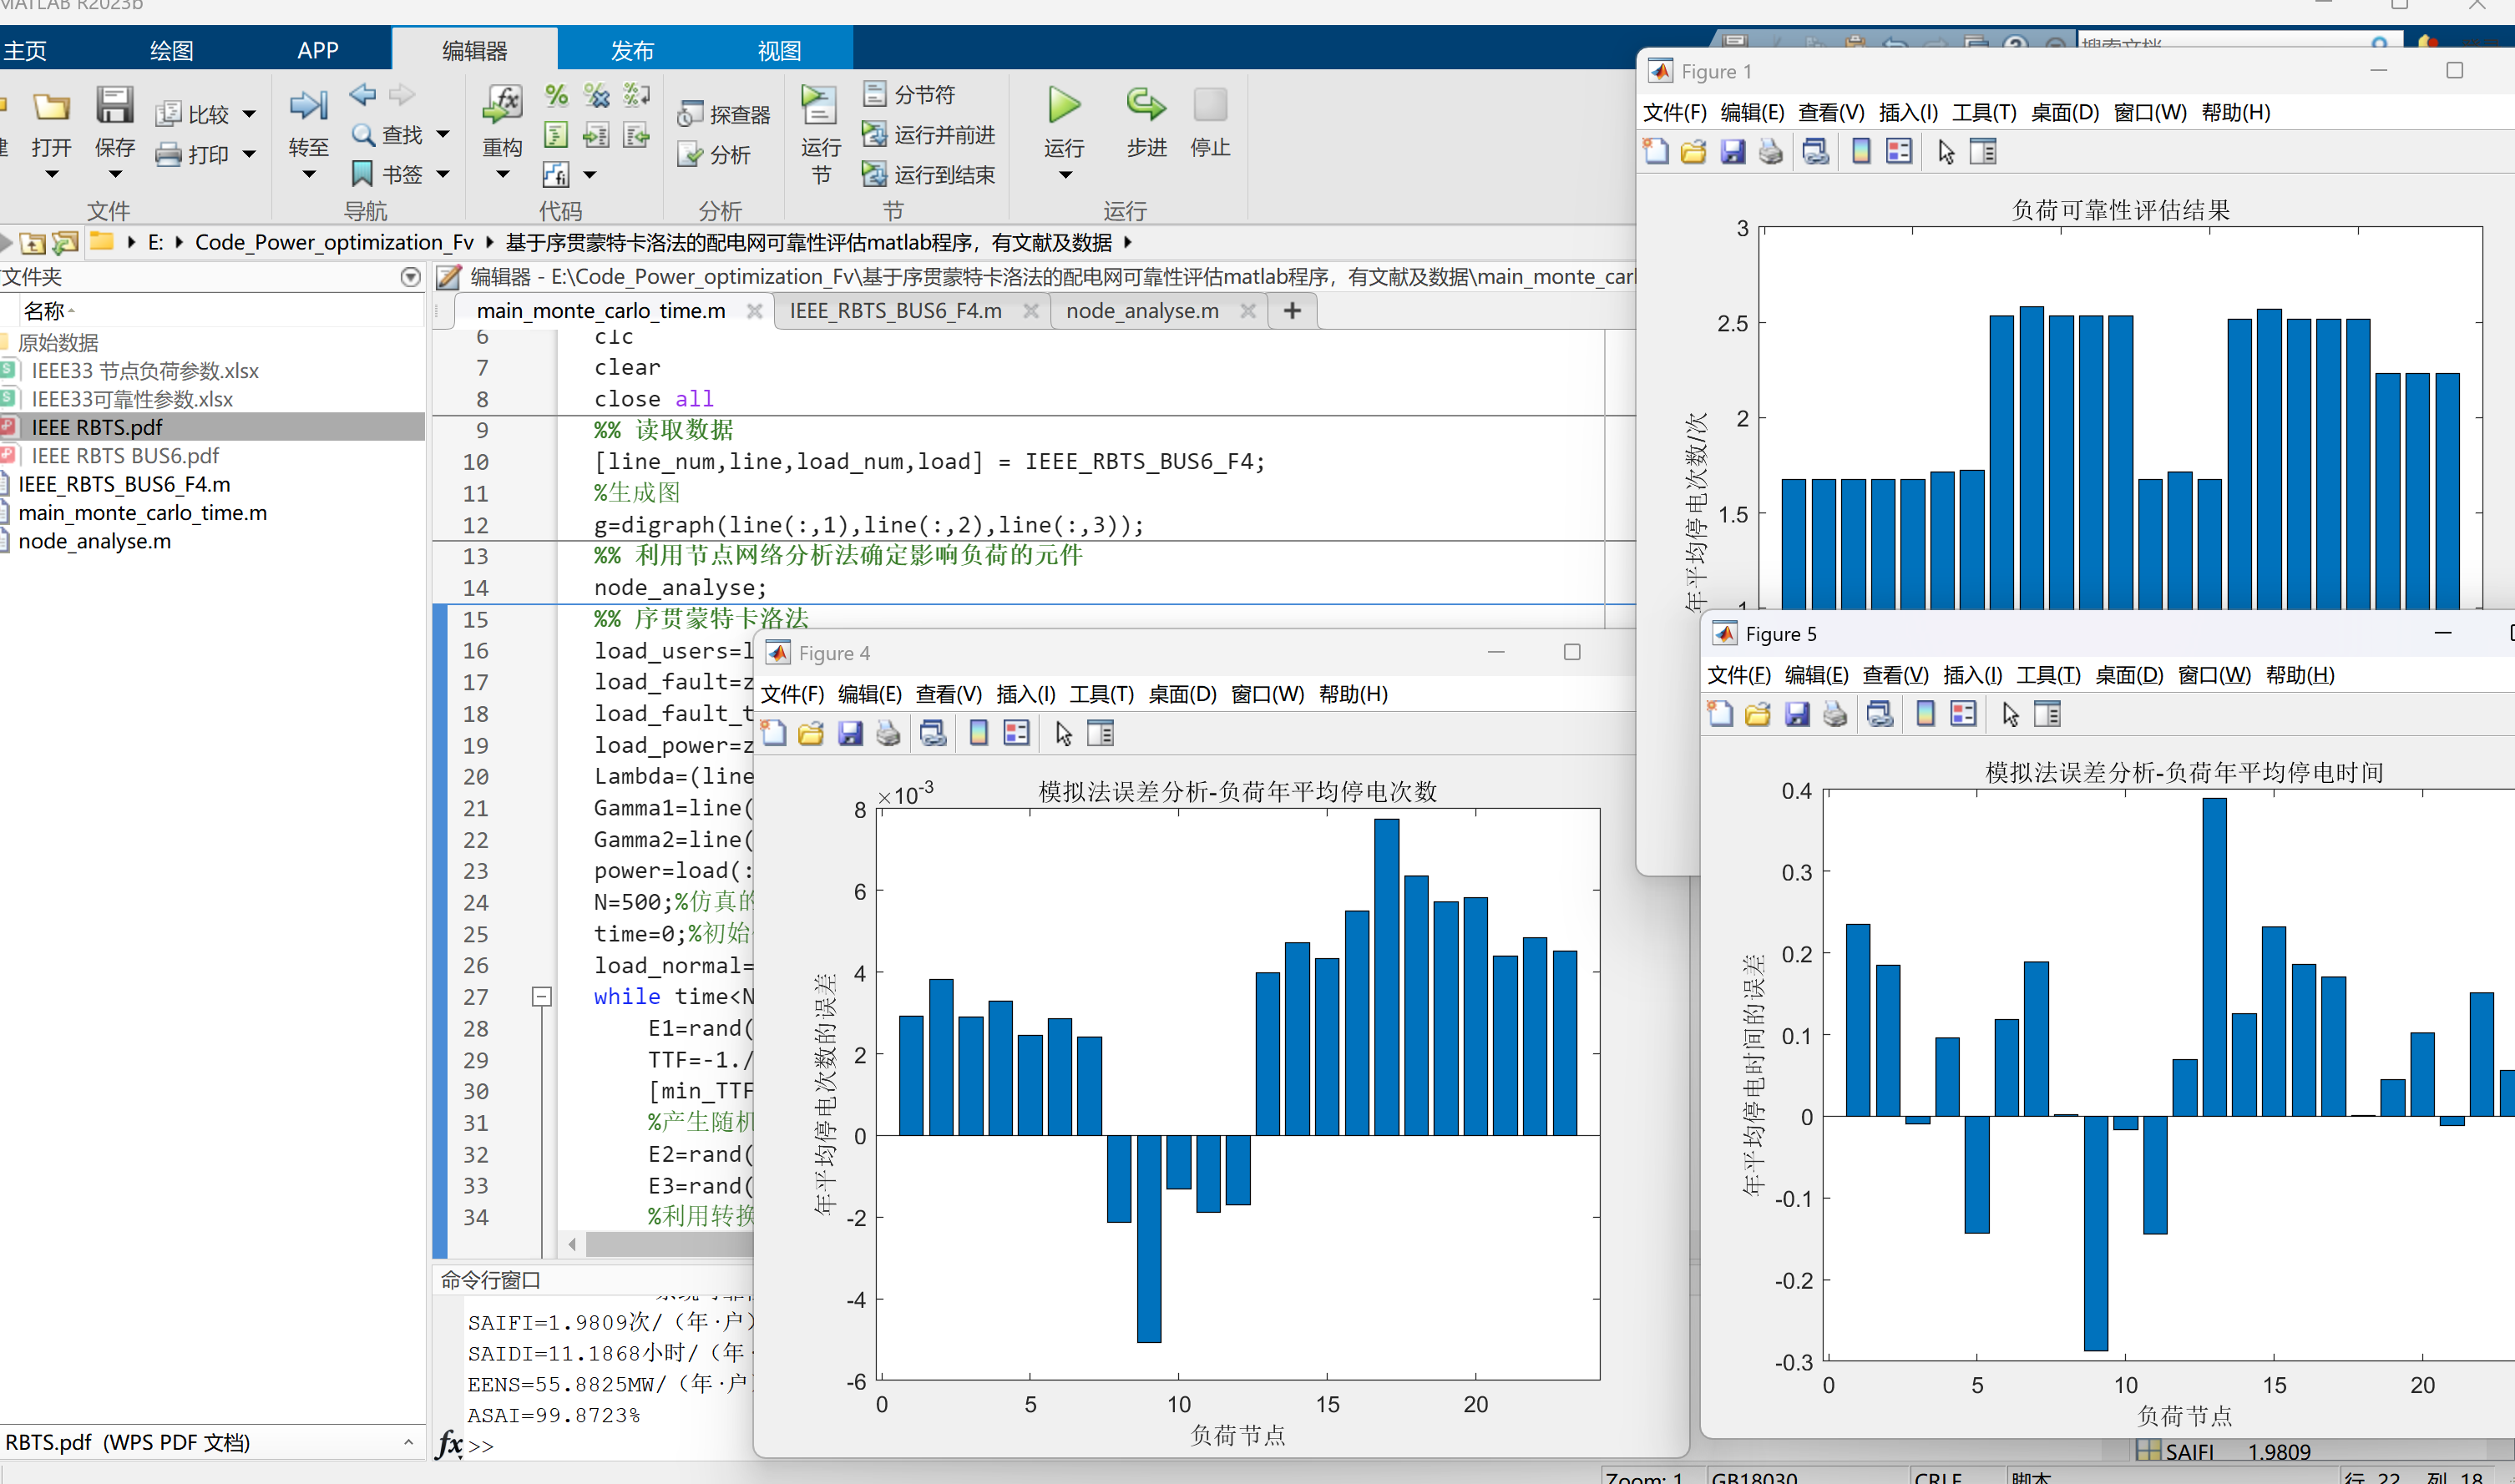Click edit plot arrow in Figure 5 toolbar

(x=2010, y=714)
